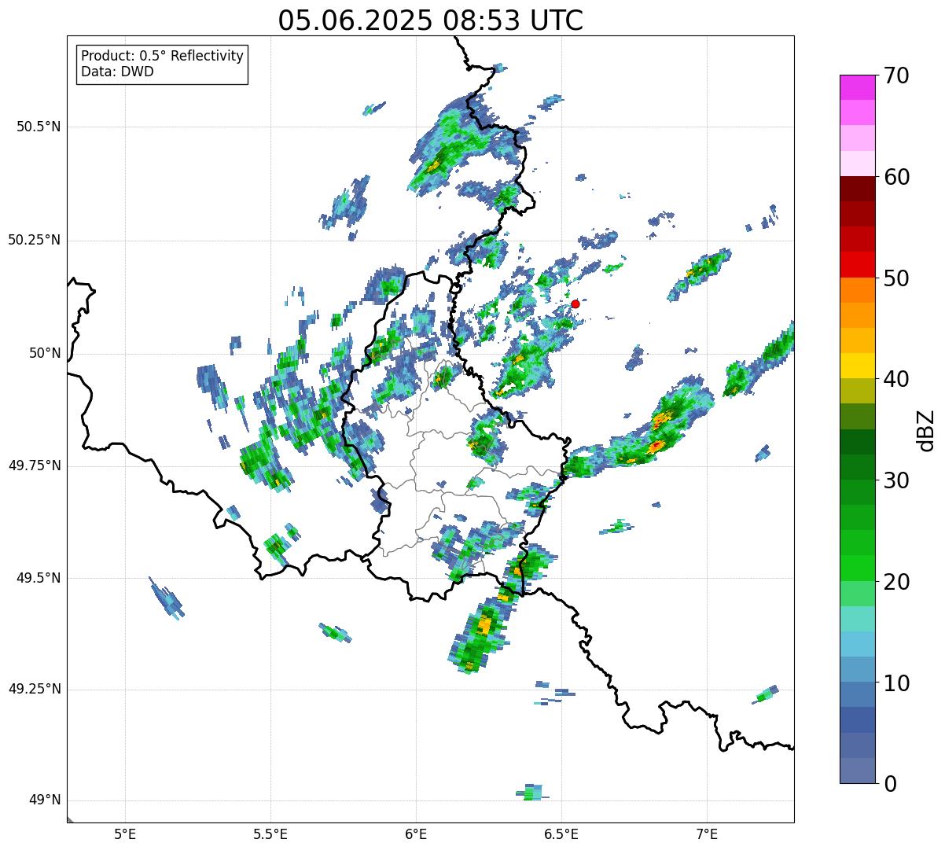The width and height of the screenshot is (945, 850).
Task: Click the light blue colorbar segment between 10 and 20
Action: click(x=858, y=644)
